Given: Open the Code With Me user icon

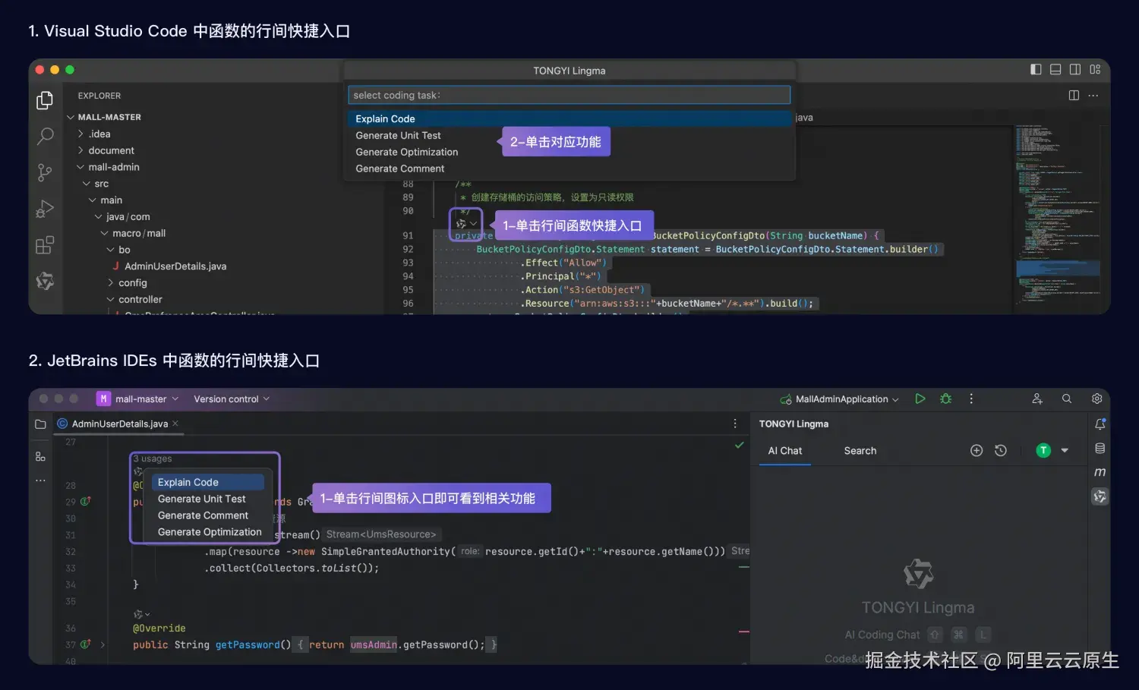Looking at the screenshot, I should click(1037, 399).
